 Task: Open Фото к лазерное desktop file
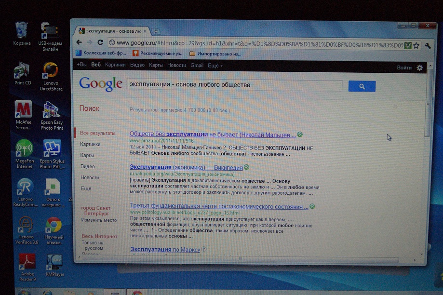(53, 193)
